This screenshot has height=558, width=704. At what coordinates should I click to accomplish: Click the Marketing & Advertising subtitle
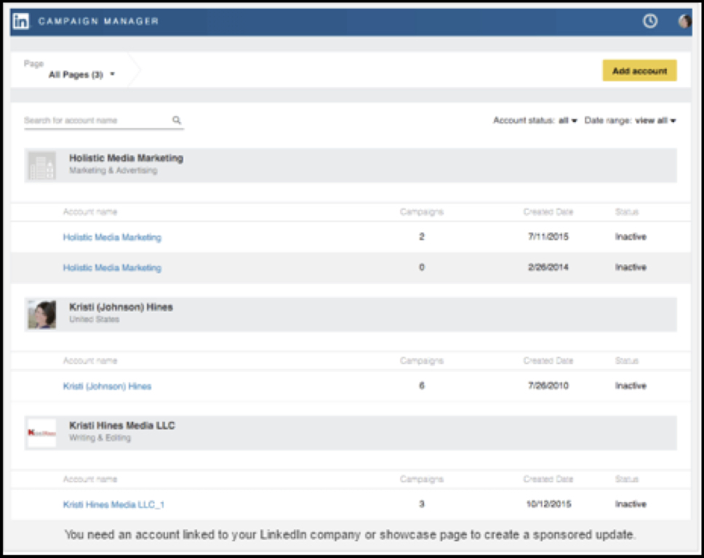point(113,171)
